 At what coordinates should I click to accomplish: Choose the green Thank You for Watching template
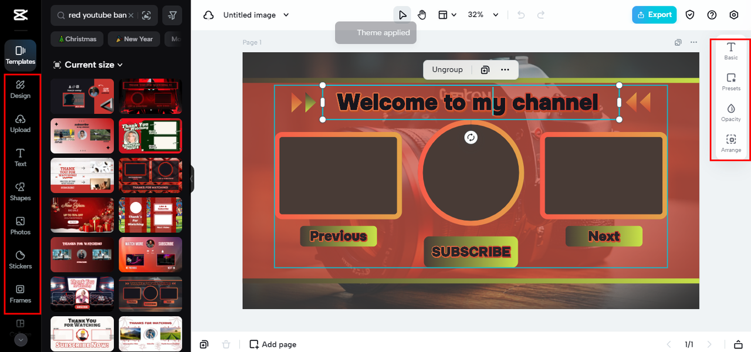point(150,136)
